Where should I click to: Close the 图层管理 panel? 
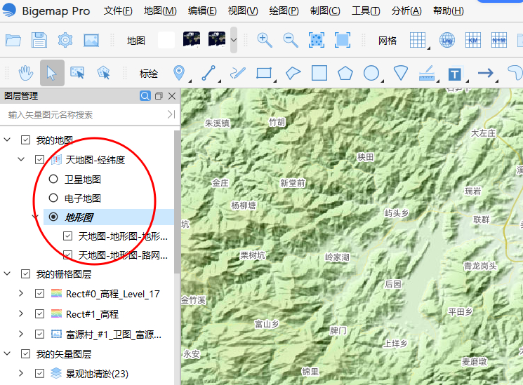[x=172, y=96]
